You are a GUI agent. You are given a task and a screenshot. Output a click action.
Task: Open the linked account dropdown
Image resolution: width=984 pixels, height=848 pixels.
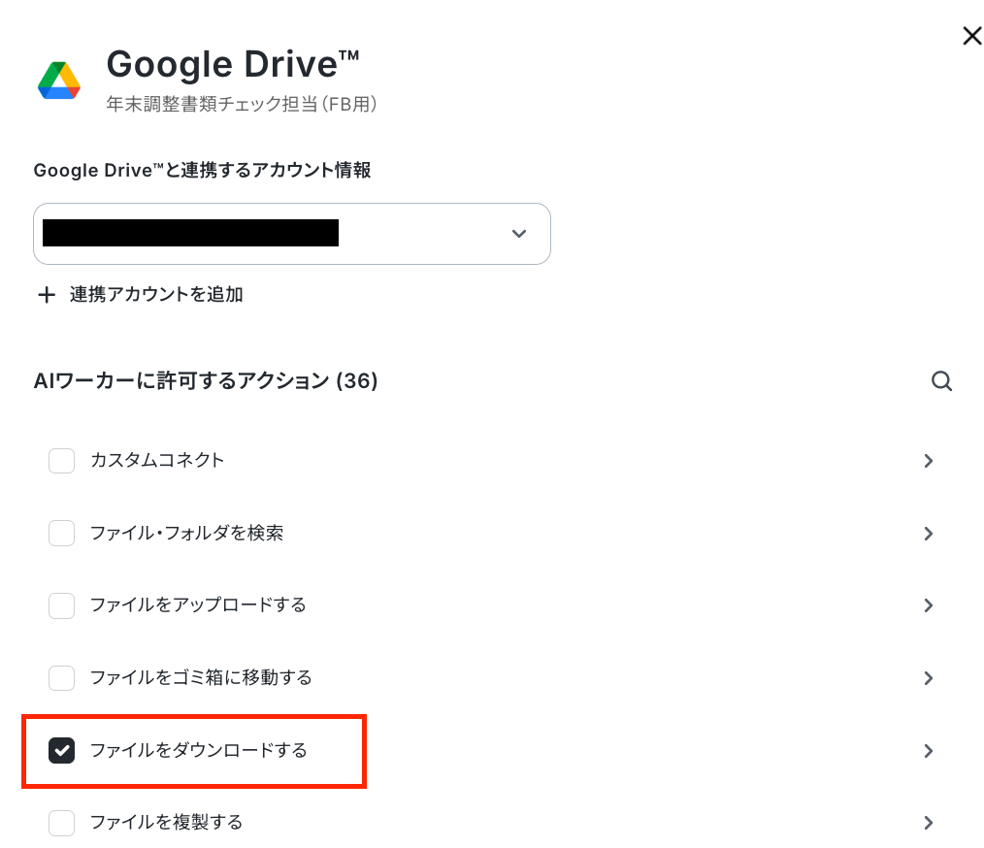pyautogui.click(x=292, y=233)
